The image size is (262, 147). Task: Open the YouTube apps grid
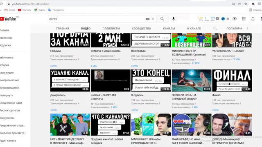[244, 19]
